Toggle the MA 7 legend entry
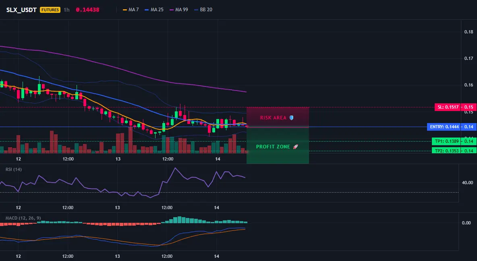 [131, 10]
